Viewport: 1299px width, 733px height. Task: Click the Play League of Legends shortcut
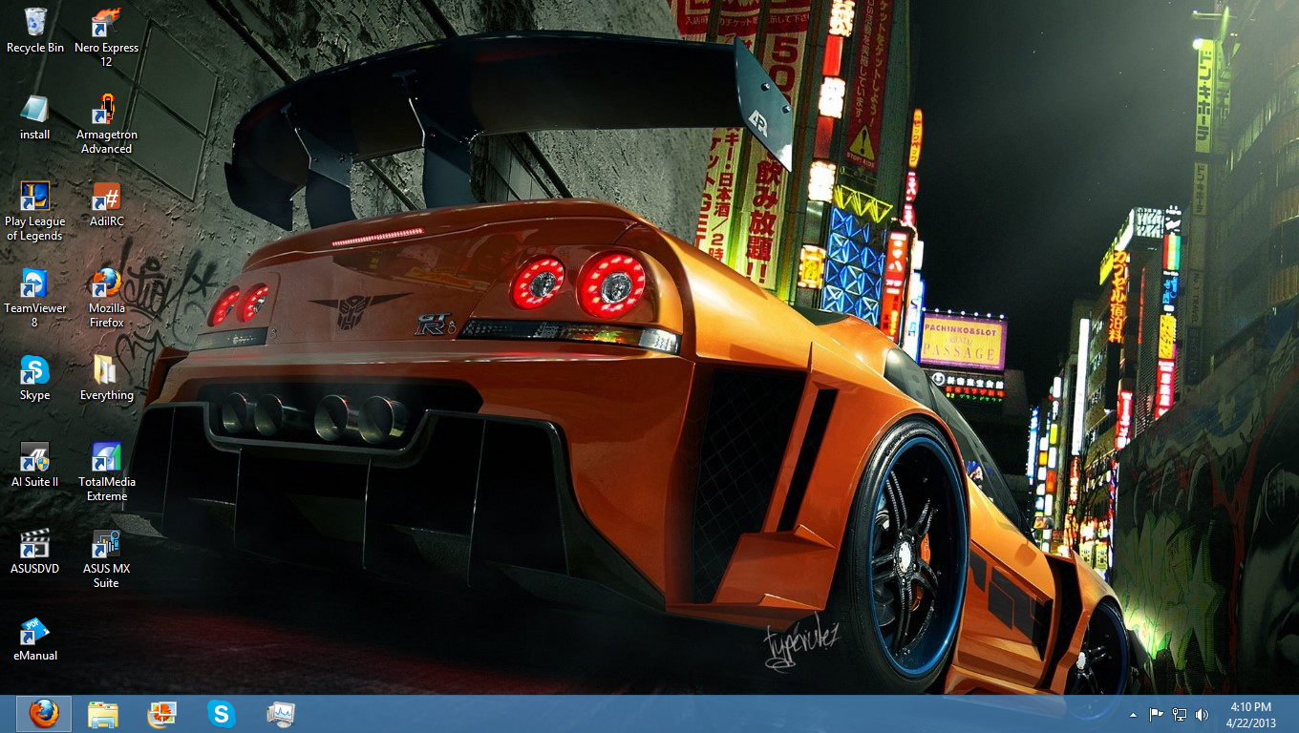[x=35, y=197]
